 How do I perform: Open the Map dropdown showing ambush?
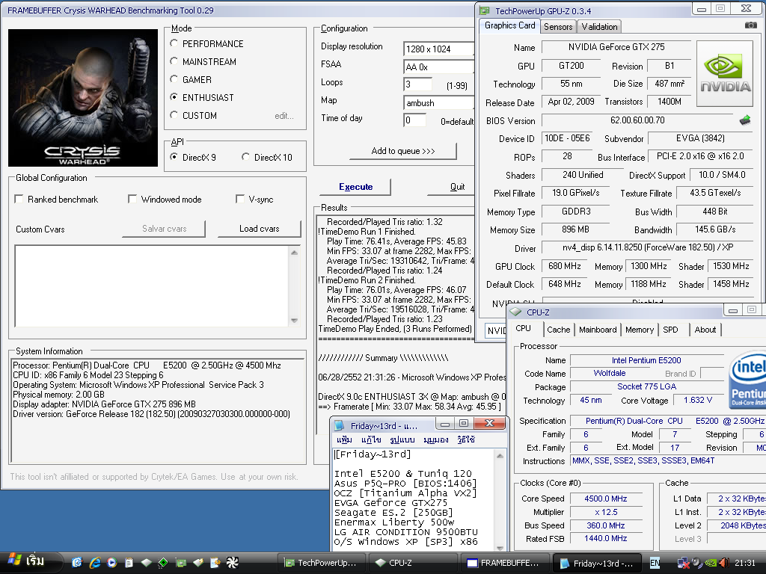(x=439, y=103)
